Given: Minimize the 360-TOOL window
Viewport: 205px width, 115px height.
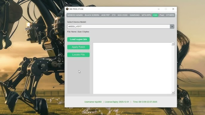Looking at the screenshot, I should [159, 9].
